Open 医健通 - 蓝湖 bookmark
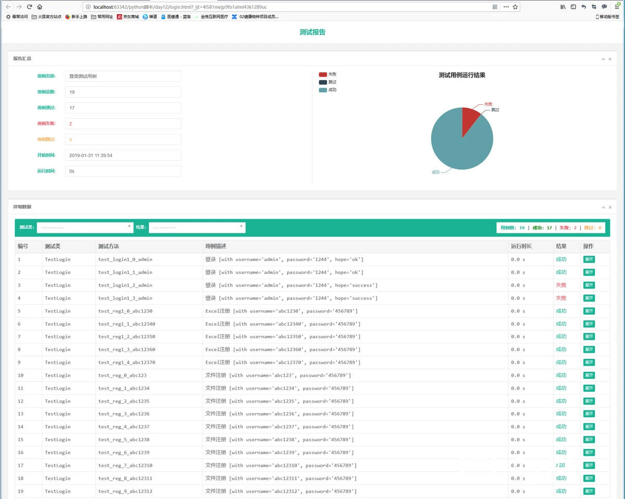625x499 pixels. coord(176,17)
